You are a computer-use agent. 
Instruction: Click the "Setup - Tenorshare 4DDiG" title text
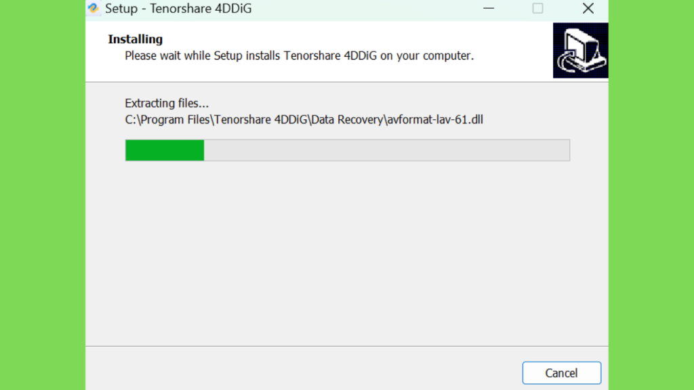[x=178, y=8]
